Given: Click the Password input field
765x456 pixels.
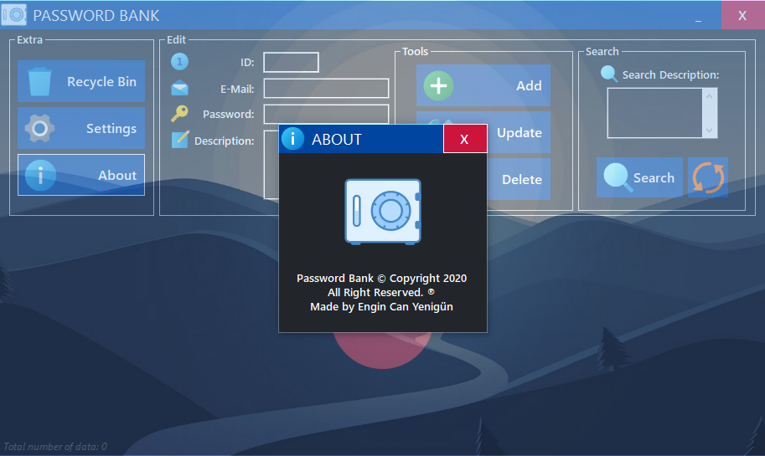Looking at the screenshot, I should point(327,114).
